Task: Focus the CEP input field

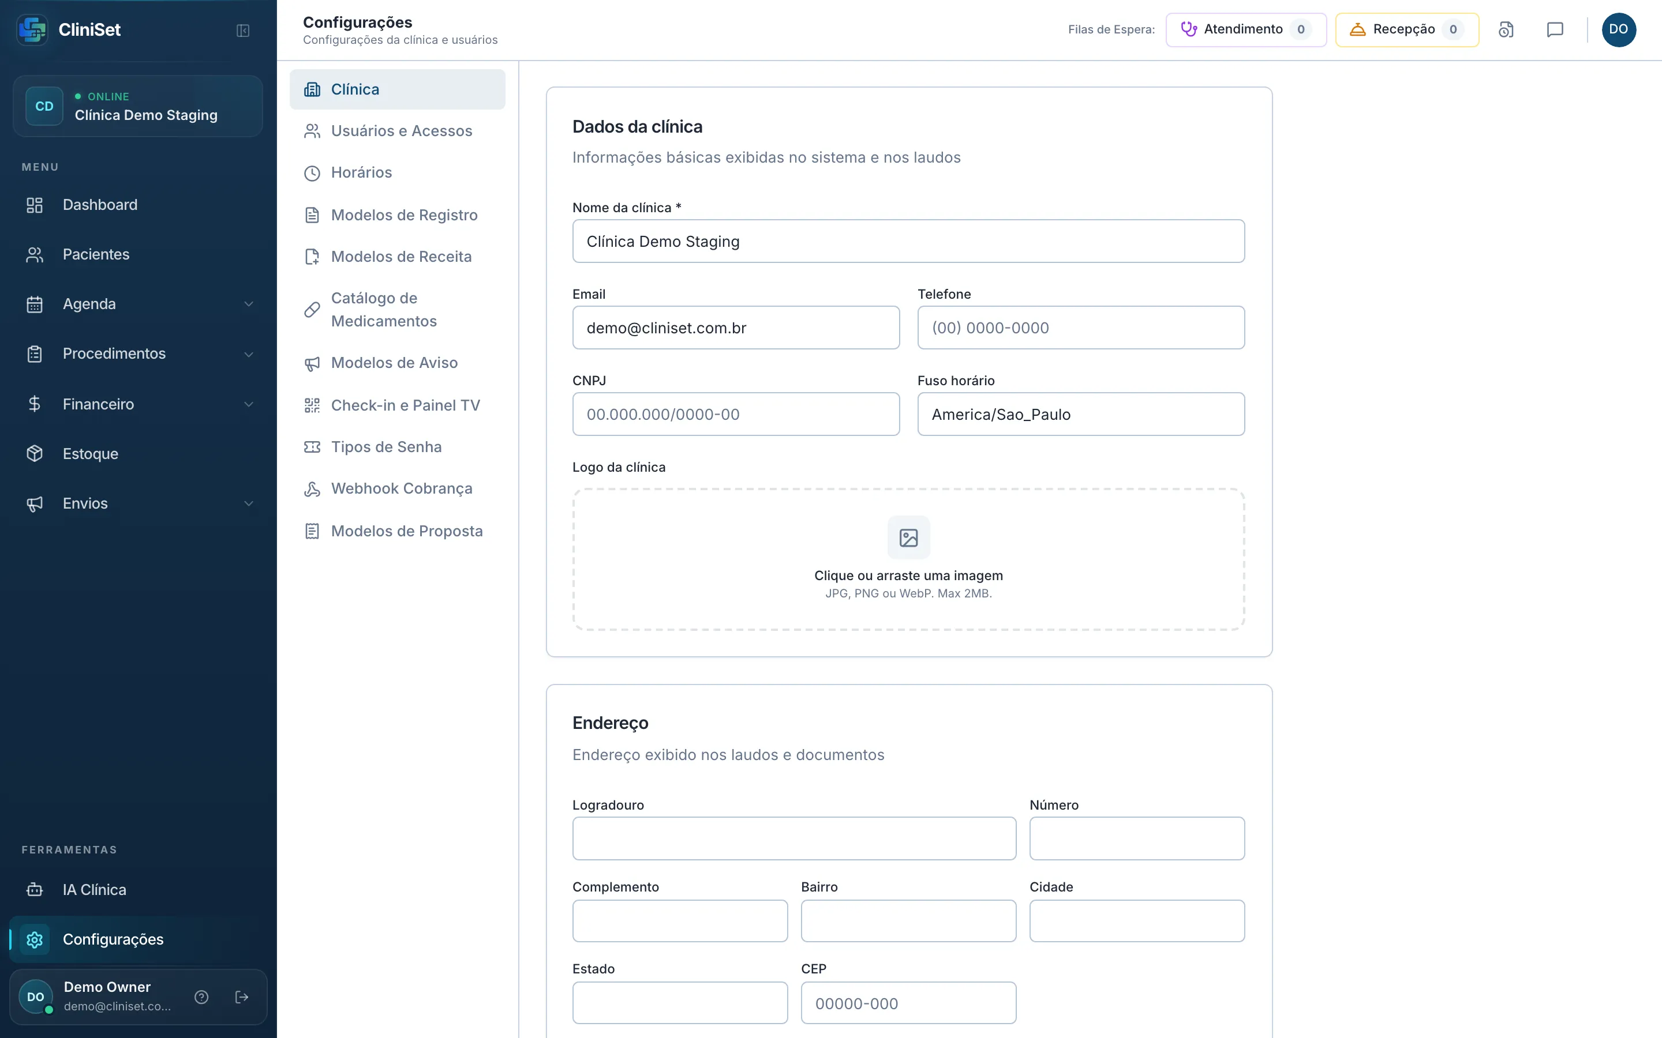Action: click(x=908, y=1003)
